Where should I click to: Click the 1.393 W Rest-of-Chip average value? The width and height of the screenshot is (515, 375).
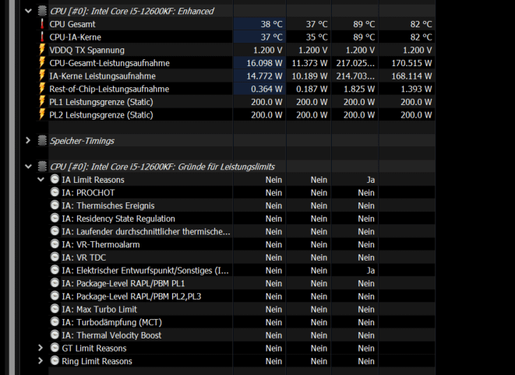point(416,89)
